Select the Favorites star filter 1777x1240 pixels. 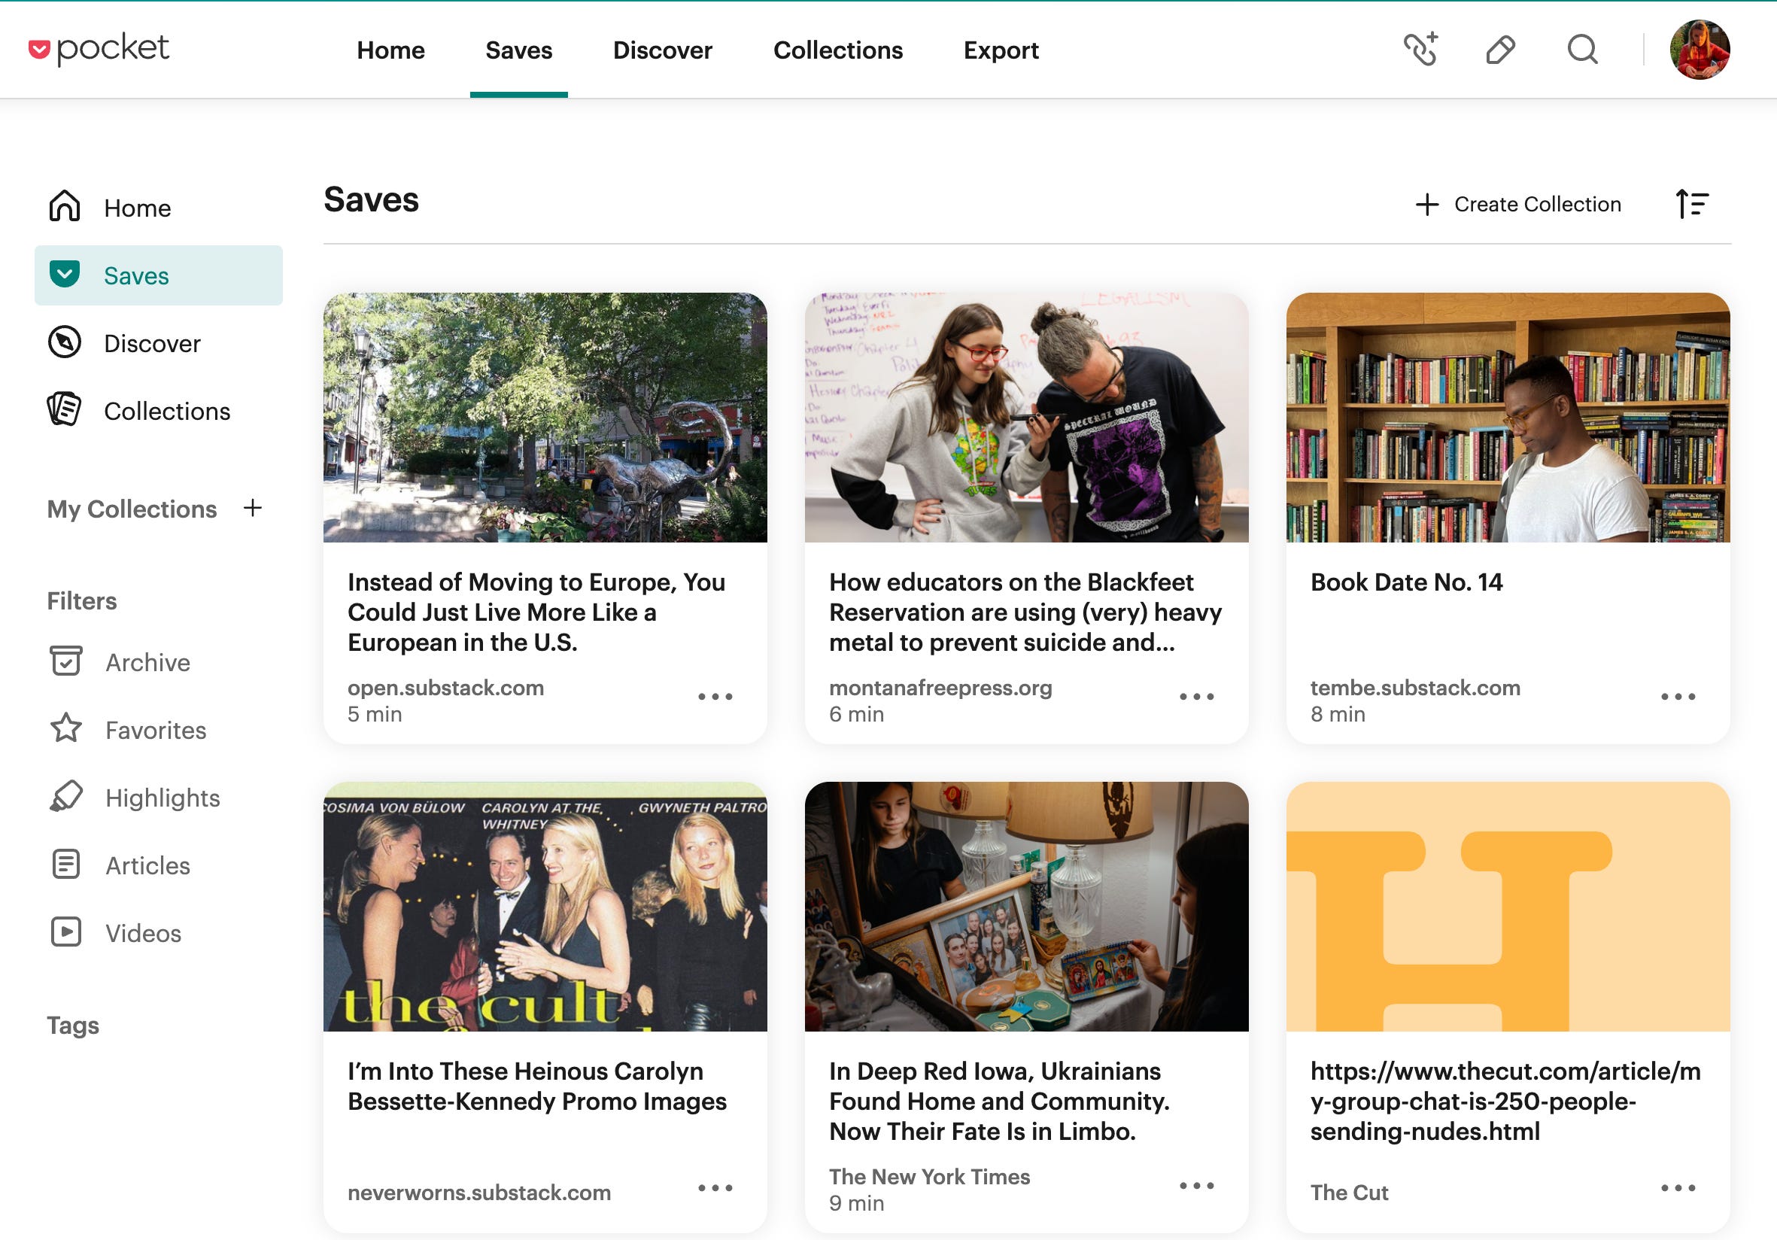tap(155, 730)
